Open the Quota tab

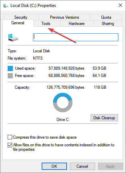(106, 17)
